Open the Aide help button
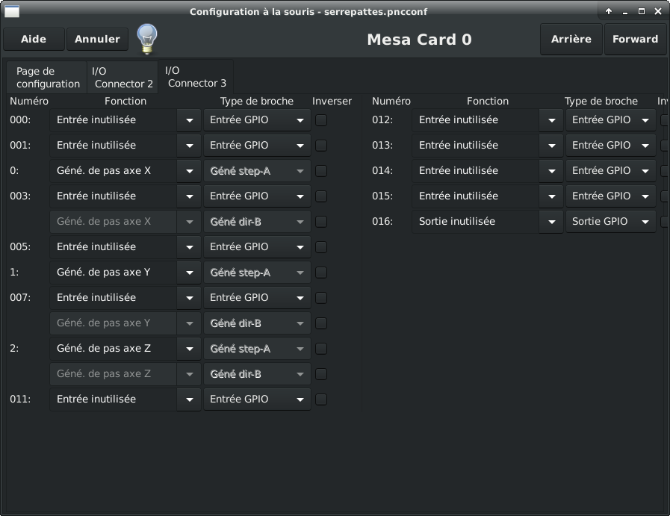Image resolution: width=670 pixels, height=516 pixels. coord(34,40)
